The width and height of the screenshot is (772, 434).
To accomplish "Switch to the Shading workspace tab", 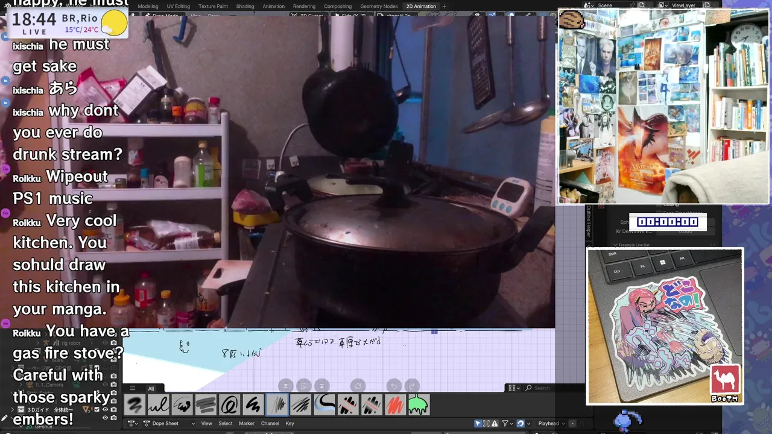I will tap(245, 6).
